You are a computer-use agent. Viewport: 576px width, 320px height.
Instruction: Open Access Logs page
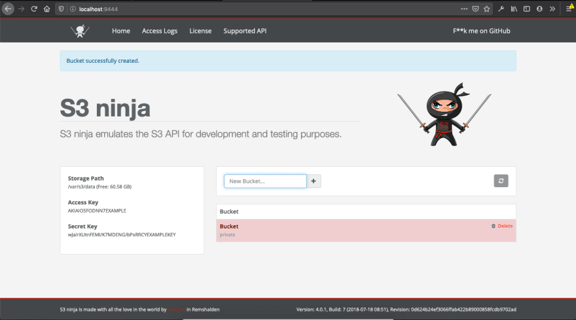(160, 31)
